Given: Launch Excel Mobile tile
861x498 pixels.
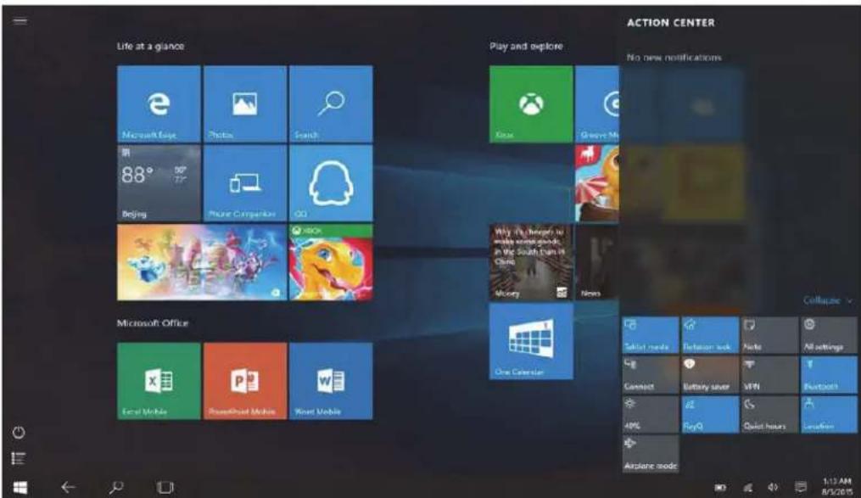Looking at the screenshot, I should point(159,381).
